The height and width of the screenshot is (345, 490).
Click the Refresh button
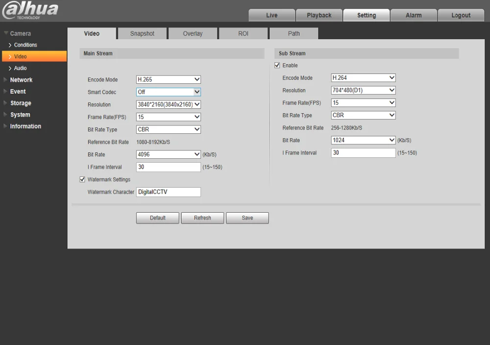click(x=202, y=218)
